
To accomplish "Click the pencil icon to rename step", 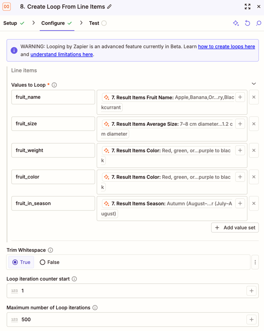I will (x=109, y=7).
